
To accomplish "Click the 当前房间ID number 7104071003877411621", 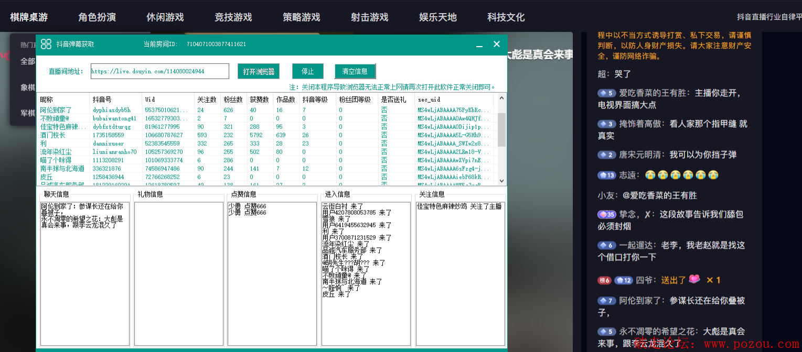I will [x=216, y=44].
